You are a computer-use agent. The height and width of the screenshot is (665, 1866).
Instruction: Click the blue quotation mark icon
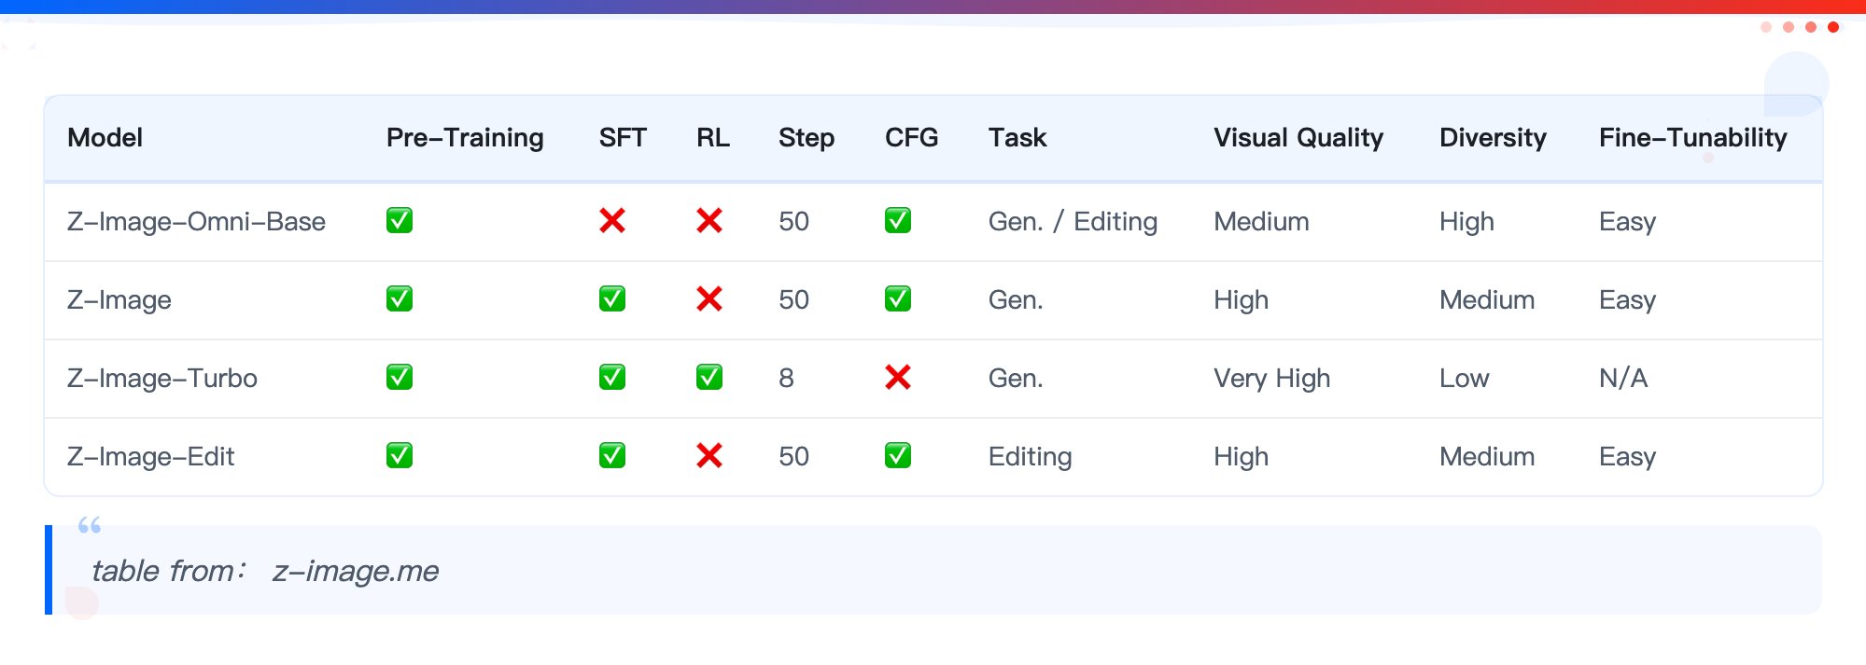point(90,525)
